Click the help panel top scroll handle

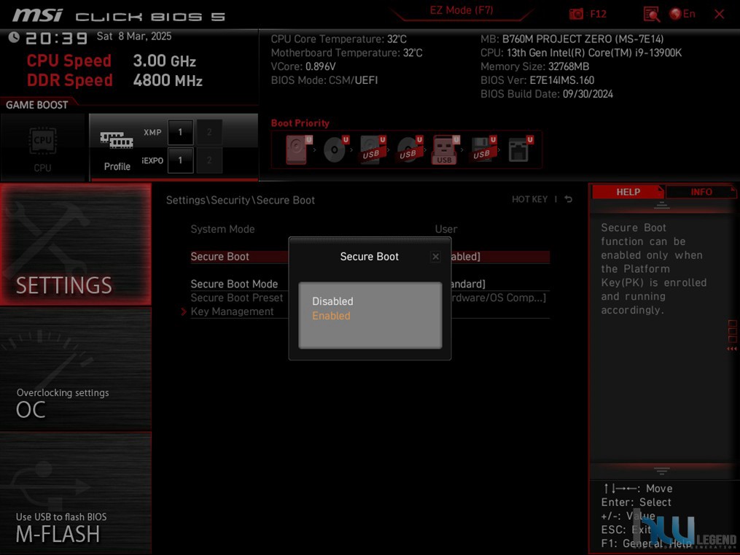[662, 205]
